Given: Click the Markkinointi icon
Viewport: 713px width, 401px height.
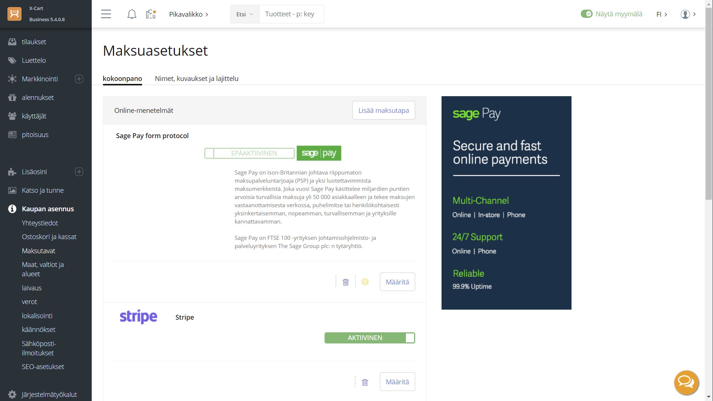Looking at the screenshot, I should [x=12, y=79].
